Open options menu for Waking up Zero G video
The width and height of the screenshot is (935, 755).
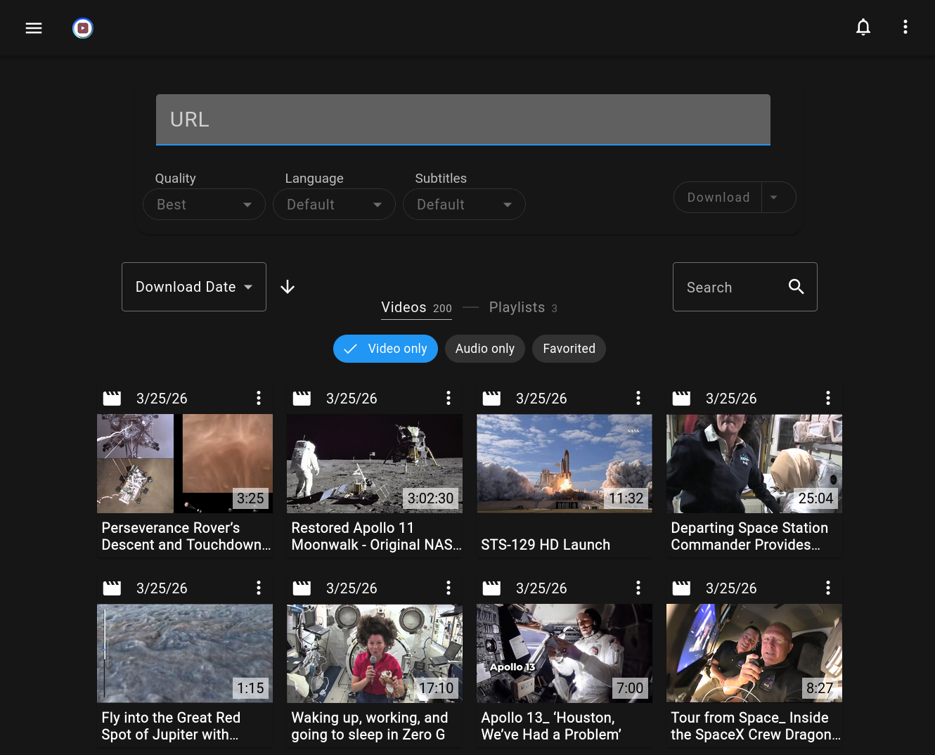click(449, 588)
